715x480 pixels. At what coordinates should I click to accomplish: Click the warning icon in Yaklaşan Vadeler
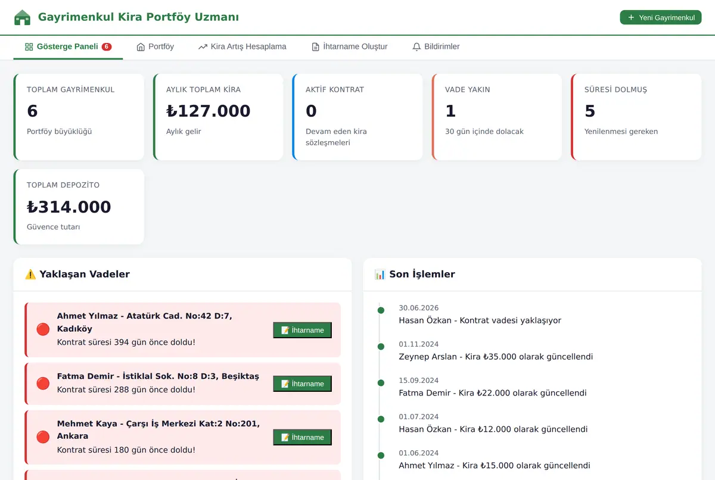[30, 275]
